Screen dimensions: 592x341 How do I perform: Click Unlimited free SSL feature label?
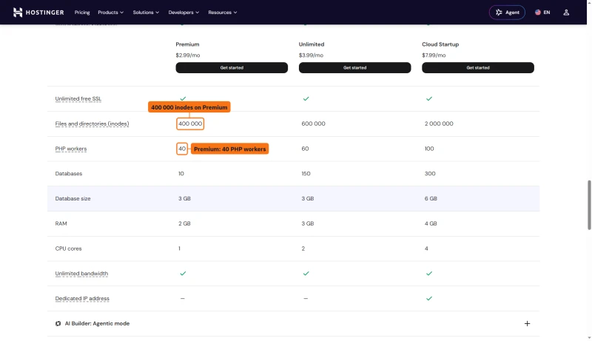pos(78,99)
